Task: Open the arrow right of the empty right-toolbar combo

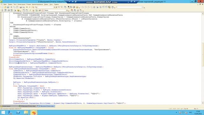Action: point(144,8)
